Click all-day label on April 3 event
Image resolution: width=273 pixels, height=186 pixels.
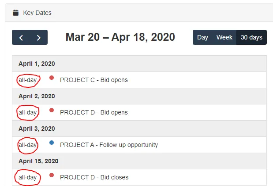[27, 145]
